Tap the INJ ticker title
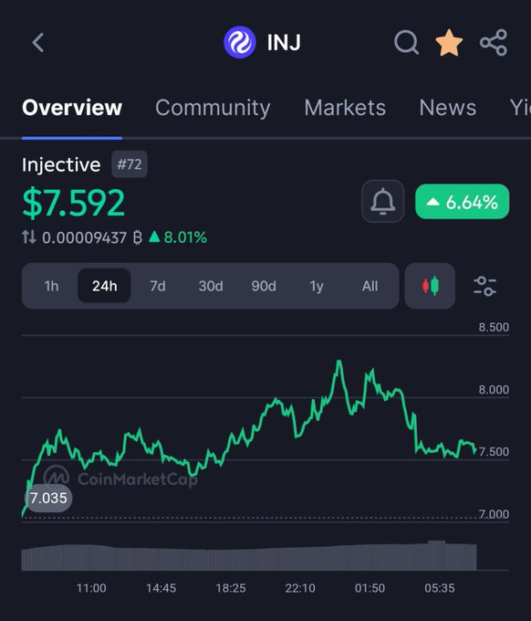Screen dimensions: 531x621 (284, 42)
